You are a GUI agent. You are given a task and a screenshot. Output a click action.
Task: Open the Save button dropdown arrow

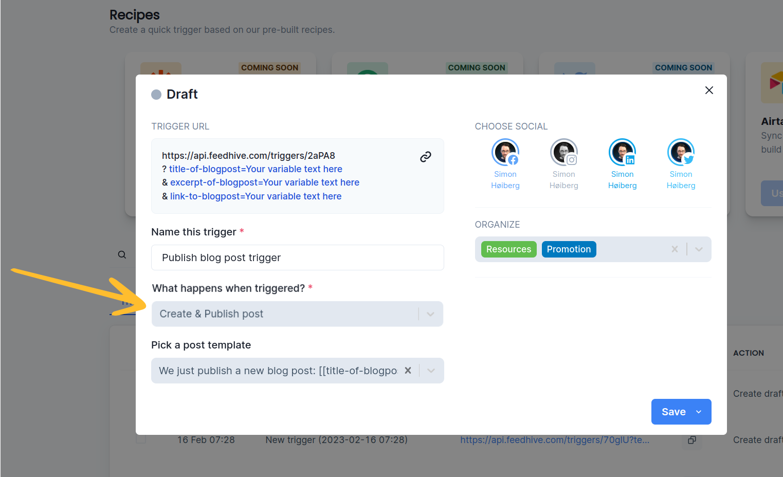point(699,412)
